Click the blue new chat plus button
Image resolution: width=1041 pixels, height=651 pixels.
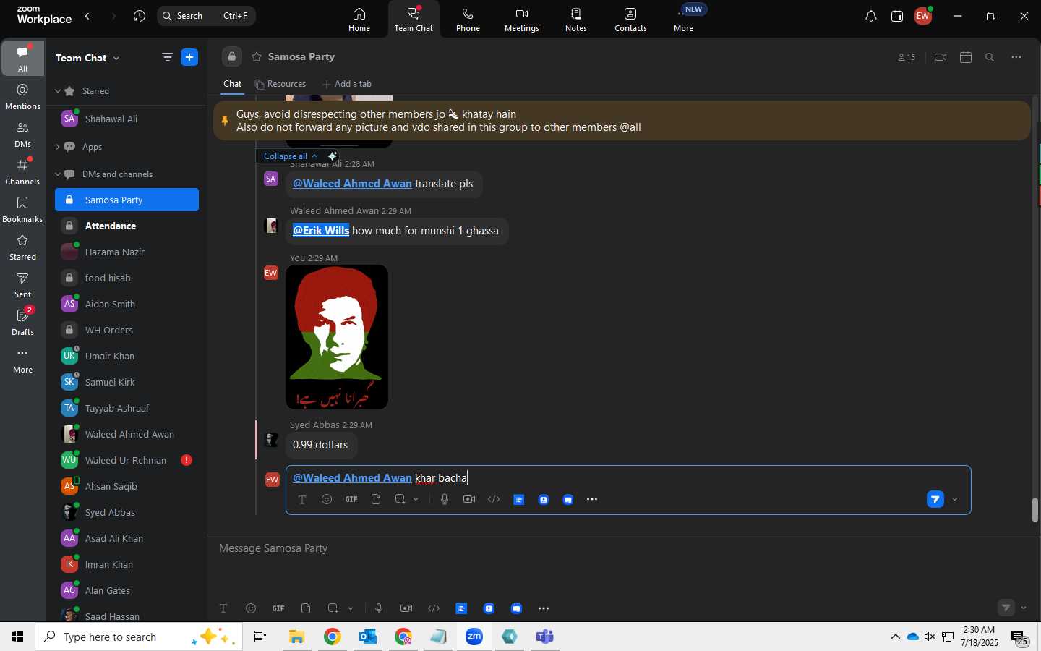pyautogui.click(x=189, y=58)
